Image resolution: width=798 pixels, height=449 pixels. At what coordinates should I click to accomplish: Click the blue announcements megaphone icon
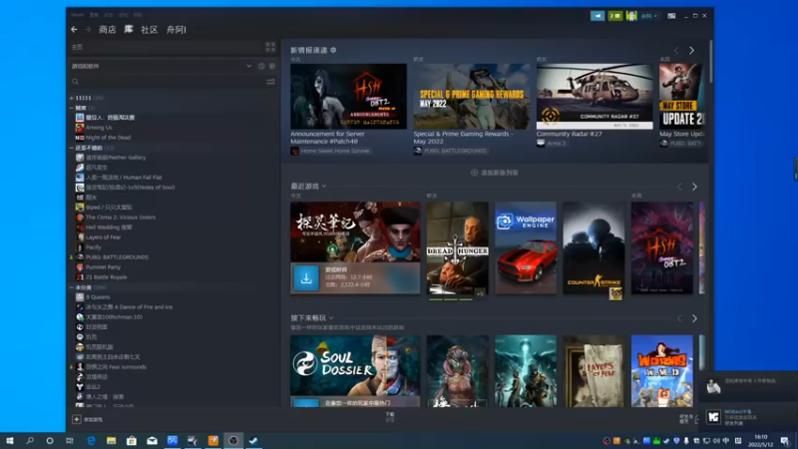(x=598, y=16)
